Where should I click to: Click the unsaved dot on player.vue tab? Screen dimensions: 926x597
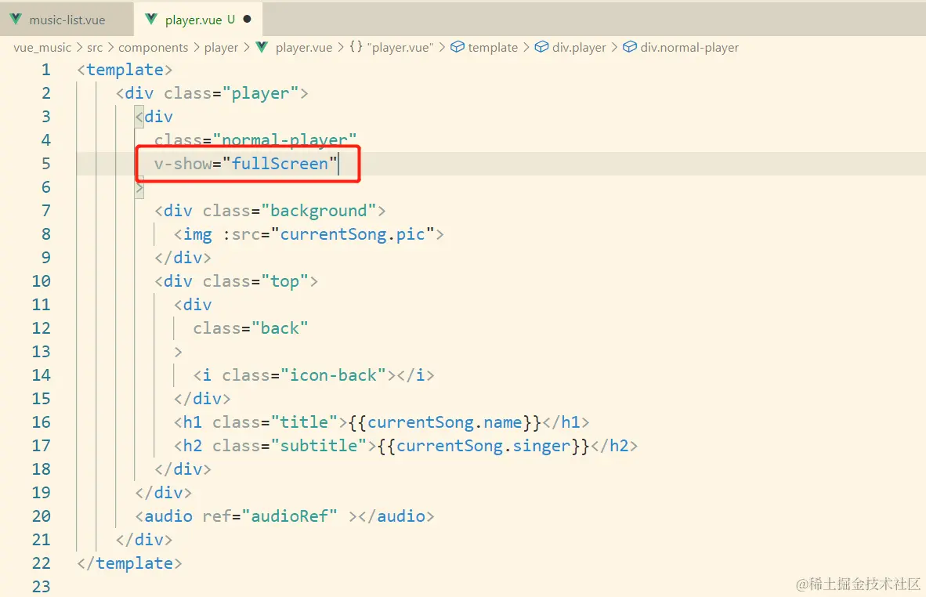pyautogui.click(x=248, y=19)
